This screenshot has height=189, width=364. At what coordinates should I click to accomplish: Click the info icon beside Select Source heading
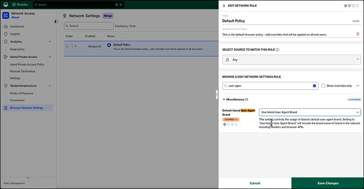tap(277, 49)
